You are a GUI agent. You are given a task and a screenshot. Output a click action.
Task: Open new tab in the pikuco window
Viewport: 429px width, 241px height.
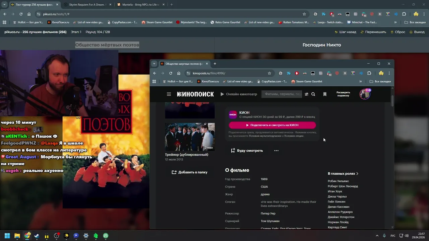pyautogui.click(x=172, y=5)
